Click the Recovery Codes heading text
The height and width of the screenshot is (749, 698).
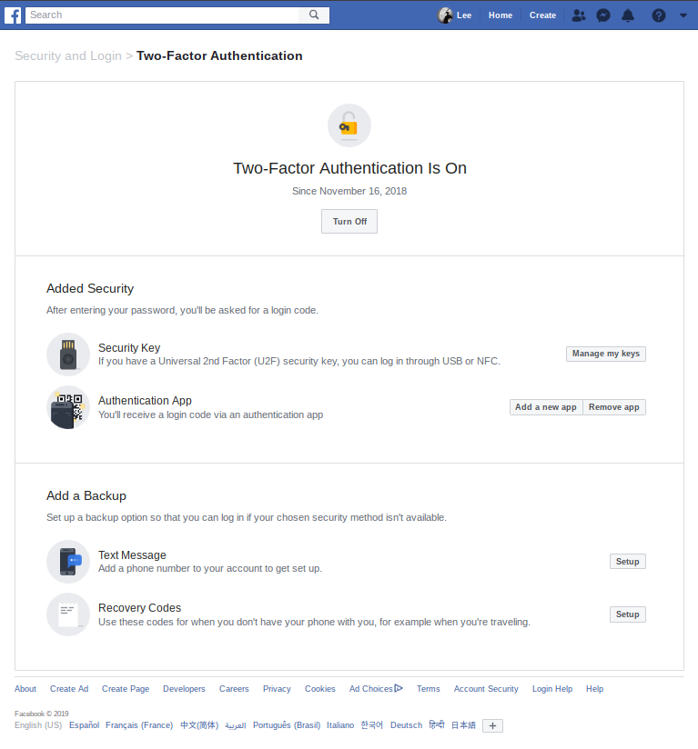tap(139, 607)
